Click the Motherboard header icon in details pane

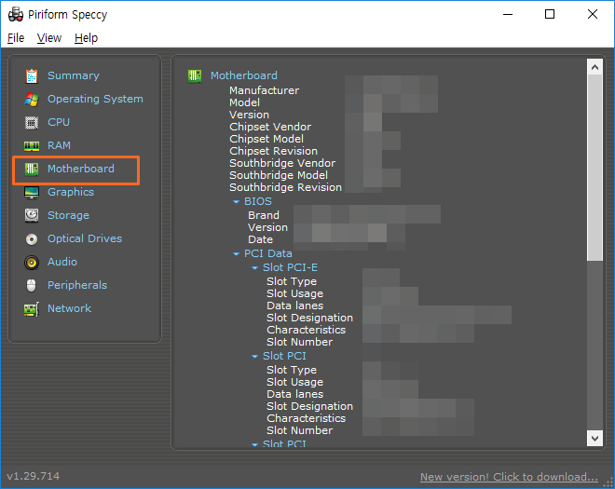(195, 76)
